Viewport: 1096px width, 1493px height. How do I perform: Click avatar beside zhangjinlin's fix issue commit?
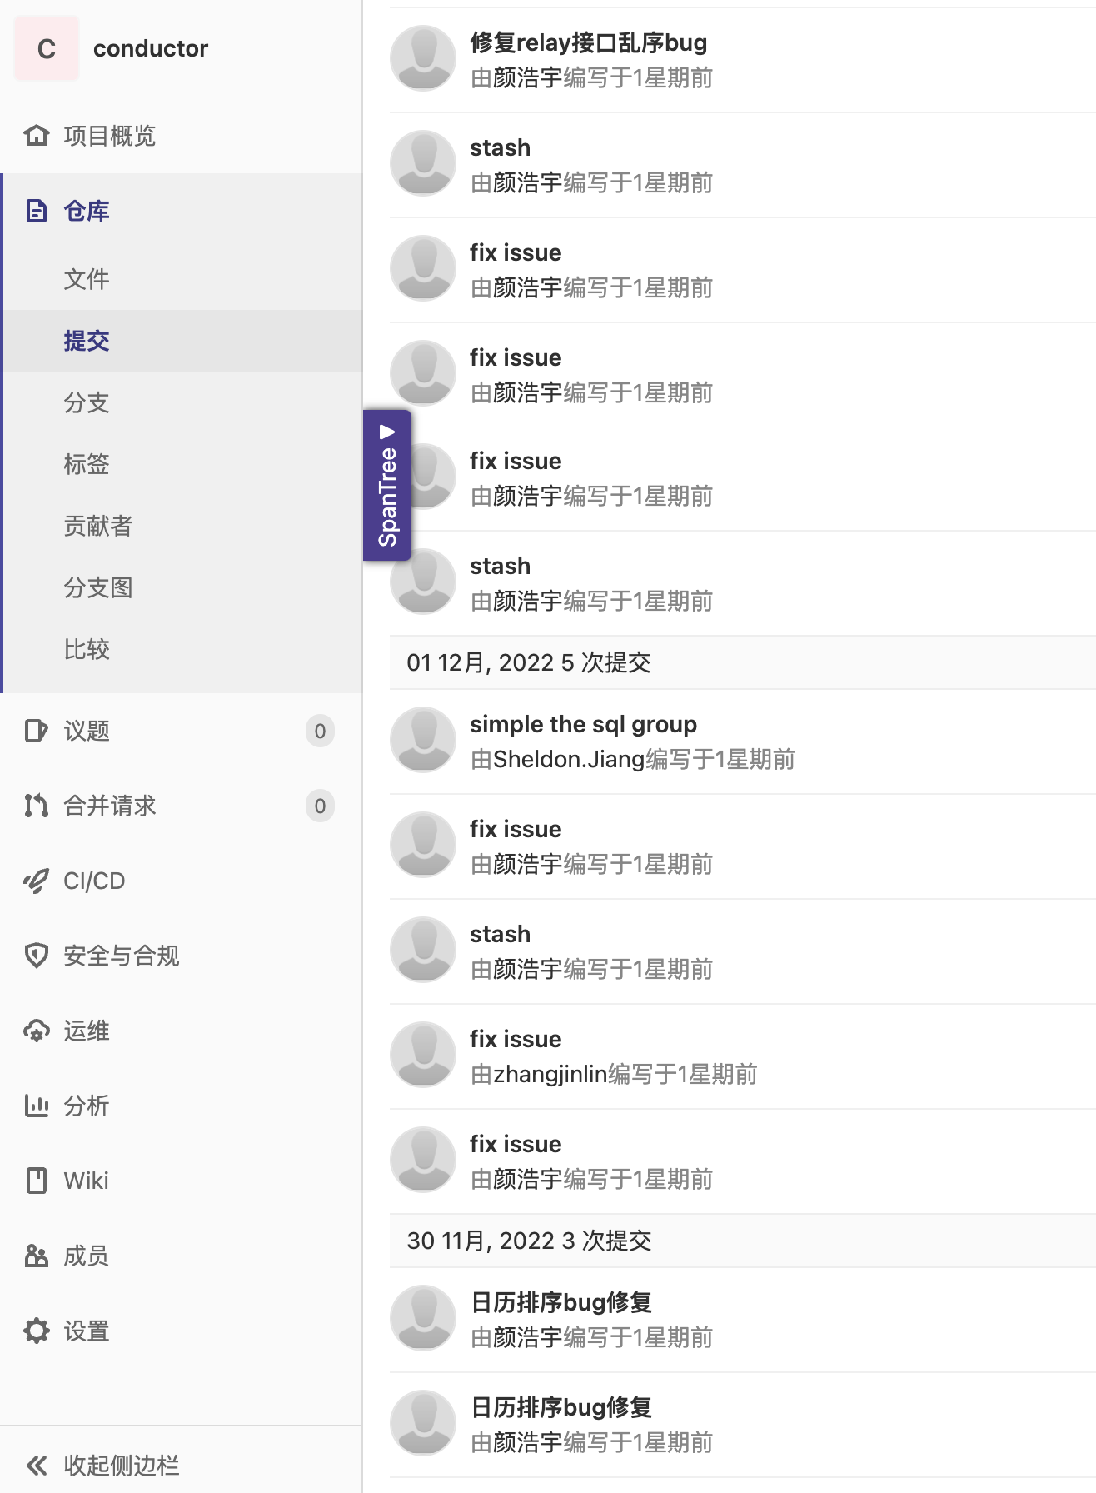(x=423, y=1055)
